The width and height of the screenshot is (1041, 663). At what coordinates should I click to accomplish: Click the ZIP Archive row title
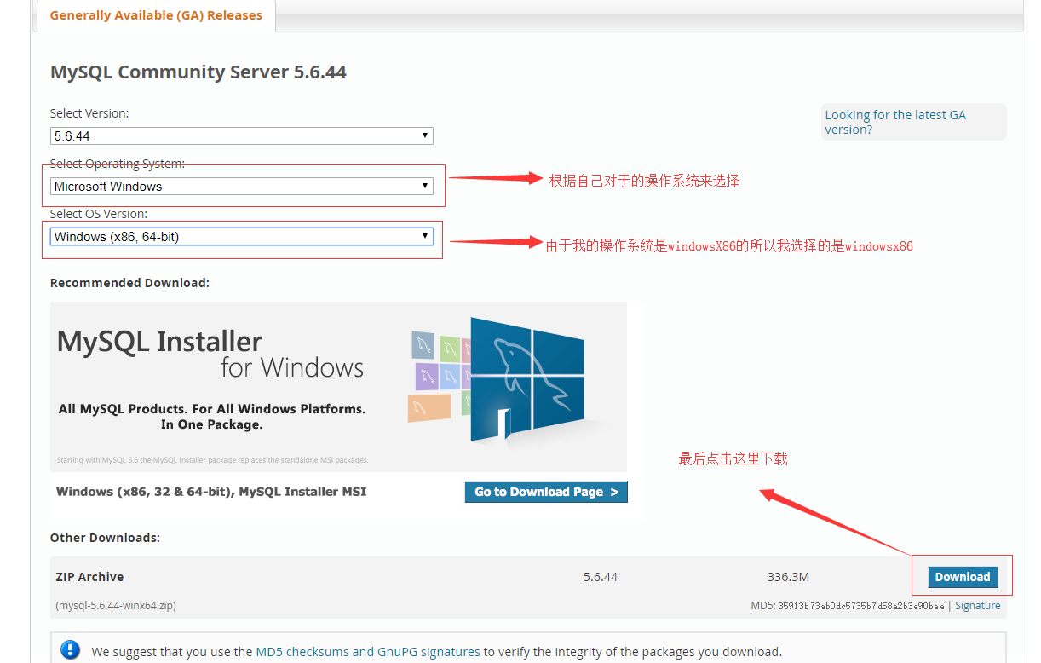[89, 577]
